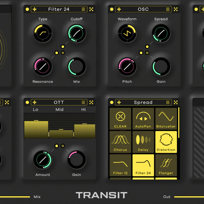This screenshot has height=204, width=204.
Task: Click the Filter 24 Mix knob
Action: pyautogui.click(x=77, y=67)
